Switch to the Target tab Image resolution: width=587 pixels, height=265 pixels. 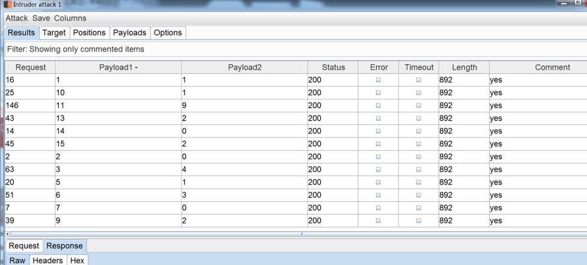[54, 32]
